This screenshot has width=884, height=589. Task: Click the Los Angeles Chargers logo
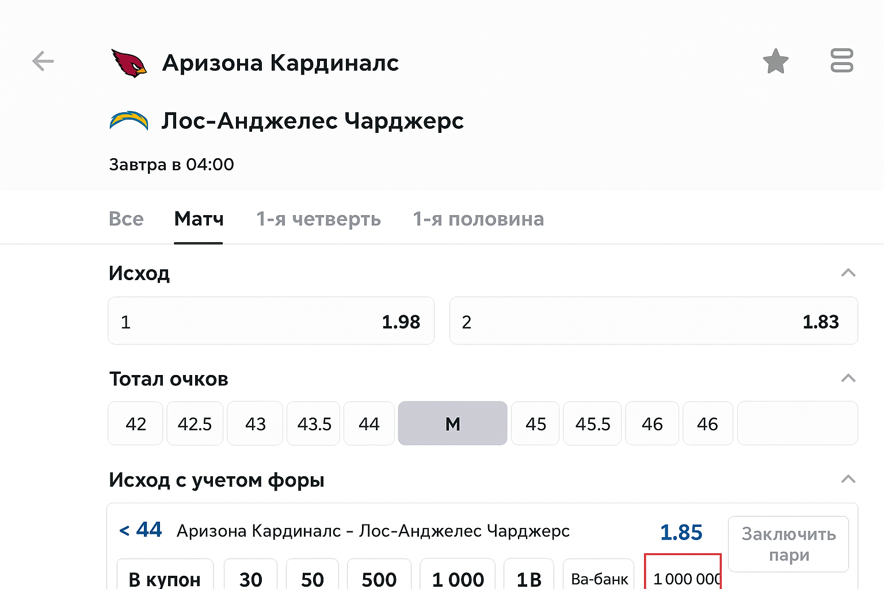click(x=129, y=120)
